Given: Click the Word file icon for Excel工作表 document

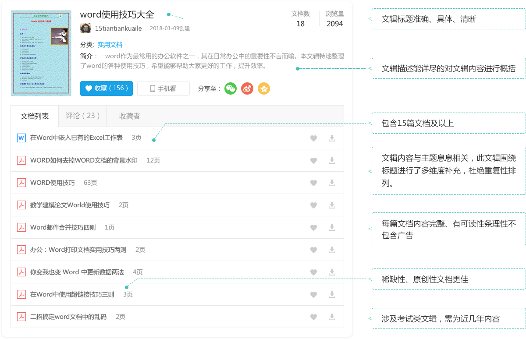Looking at the screenshot, I should pyautogui.click(x=21, y=138).
